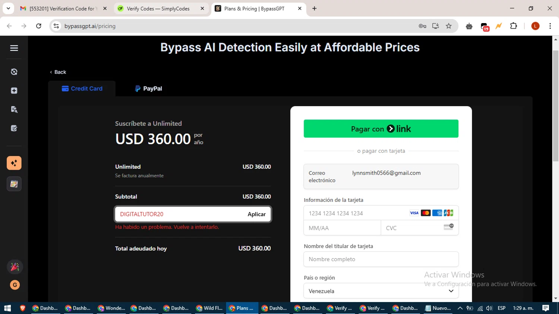
Task: Click the CVC card hint icon
Action: [x=448, y=227]
